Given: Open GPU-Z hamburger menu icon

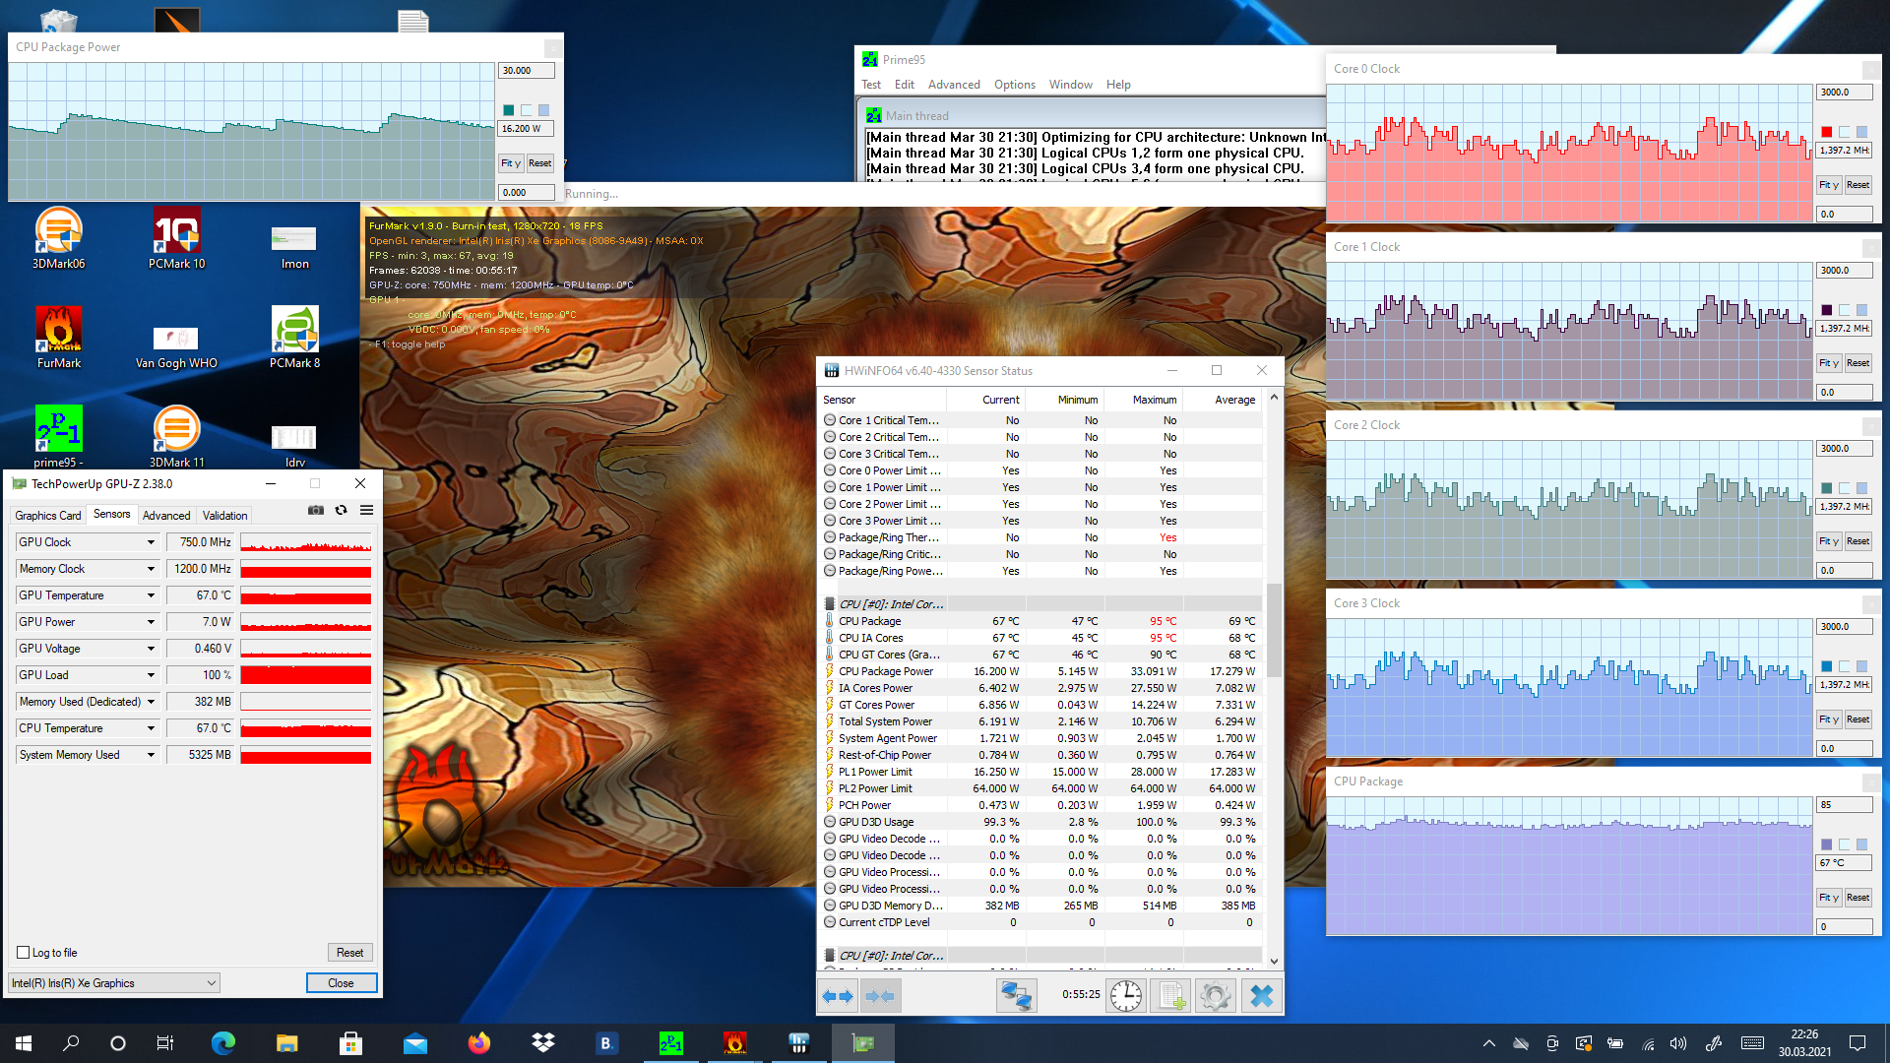Looking at the screenshot, I should [366, 510].
